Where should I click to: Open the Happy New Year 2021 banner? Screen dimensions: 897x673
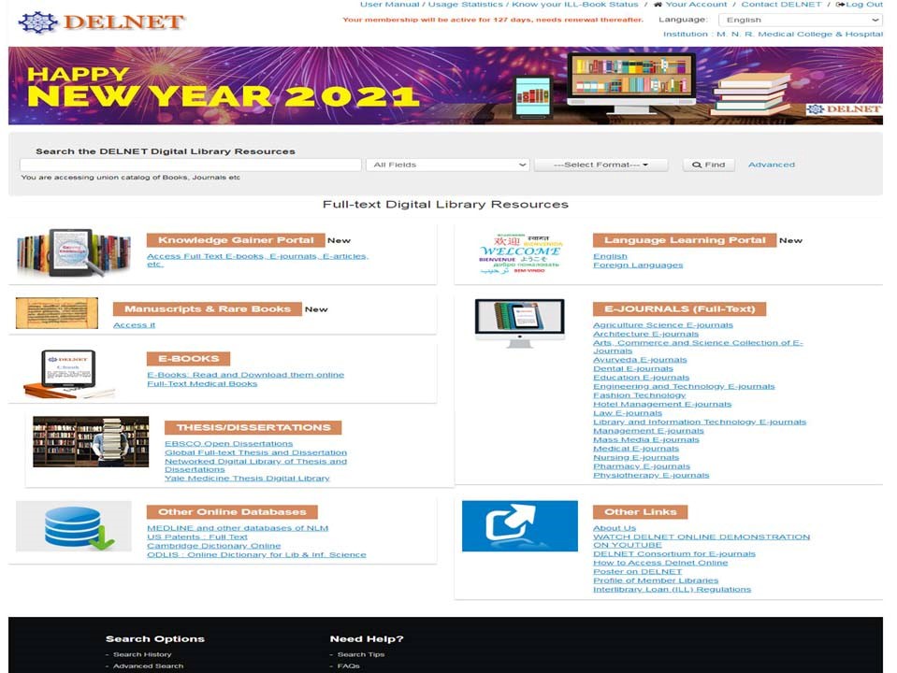click(x=445, y=86)
